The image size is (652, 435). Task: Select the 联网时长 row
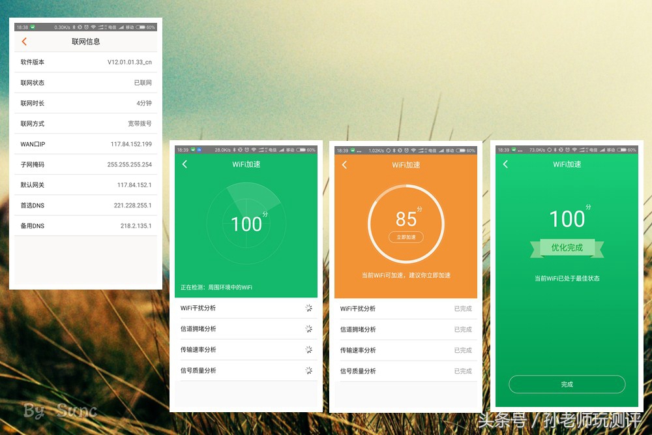click(85, 103)
